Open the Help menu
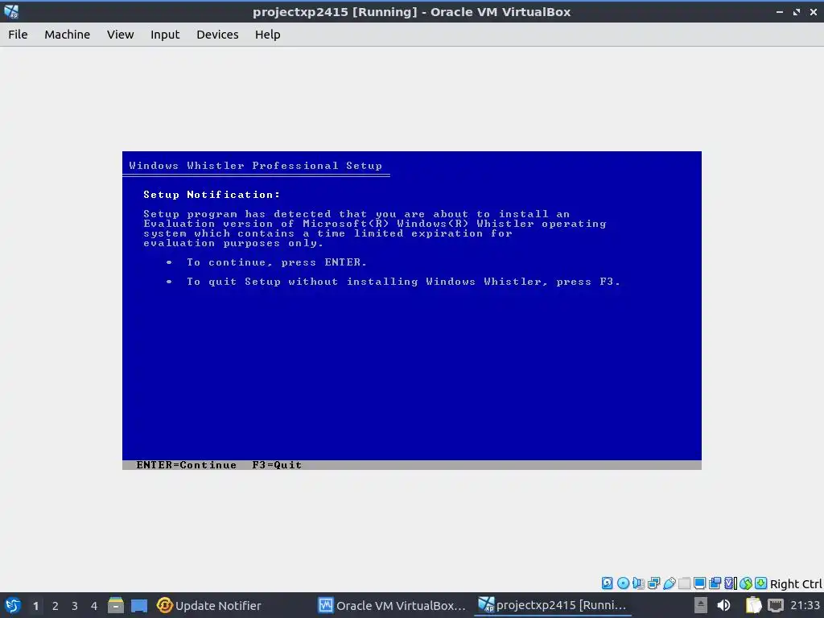This screenshot has height=618, width=824. [x=267, y=35]
